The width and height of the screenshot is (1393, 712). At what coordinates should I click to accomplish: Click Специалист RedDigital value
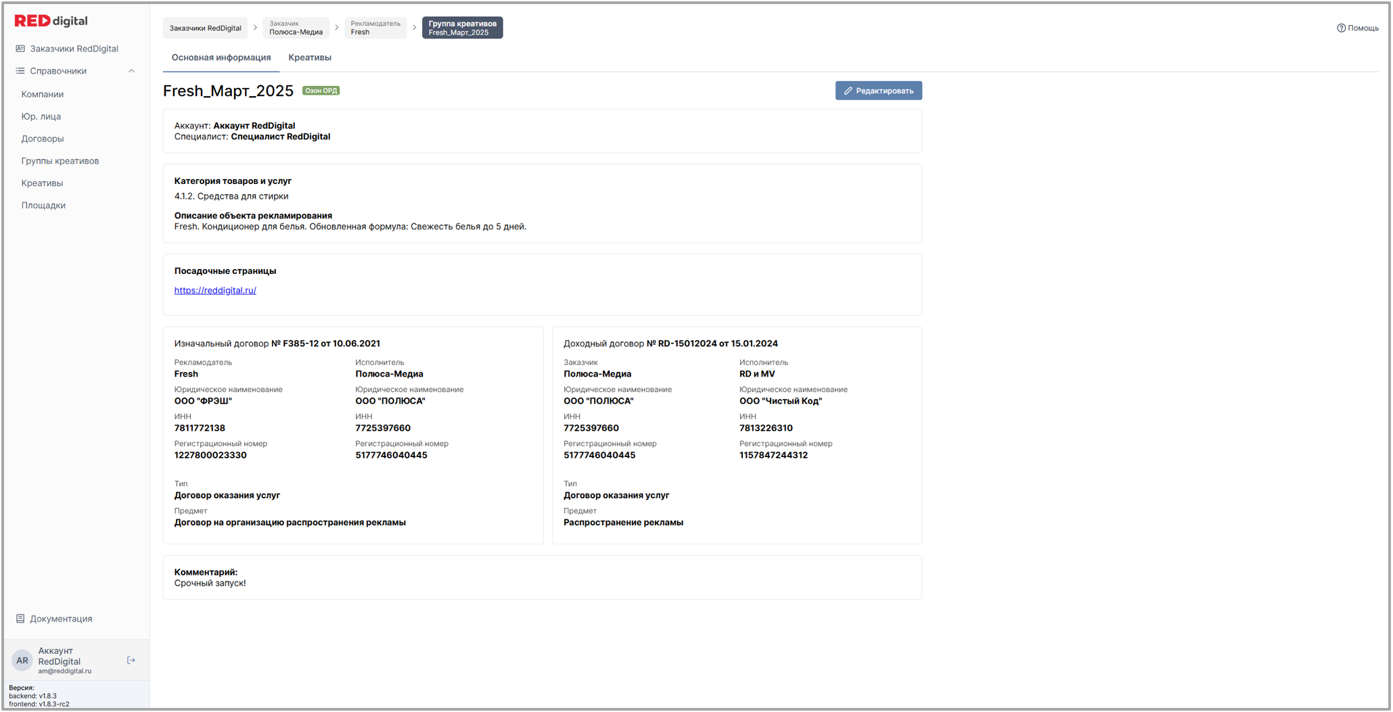coord(281,137)
